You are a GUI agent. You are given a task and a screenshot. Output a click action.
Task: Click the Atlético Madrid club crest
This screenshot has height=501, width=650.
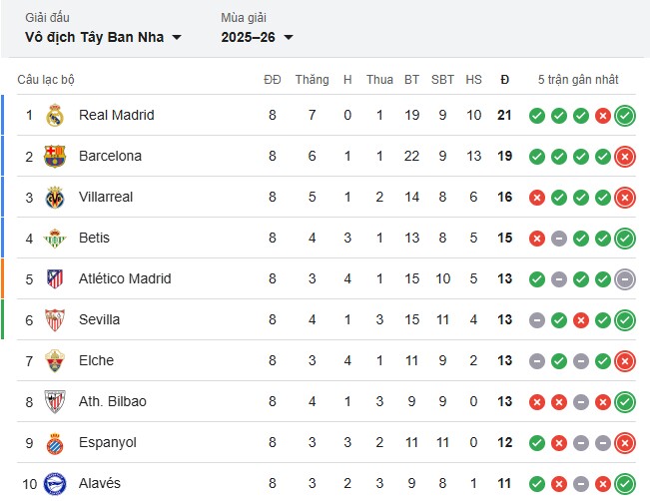[x=55, y=279]
